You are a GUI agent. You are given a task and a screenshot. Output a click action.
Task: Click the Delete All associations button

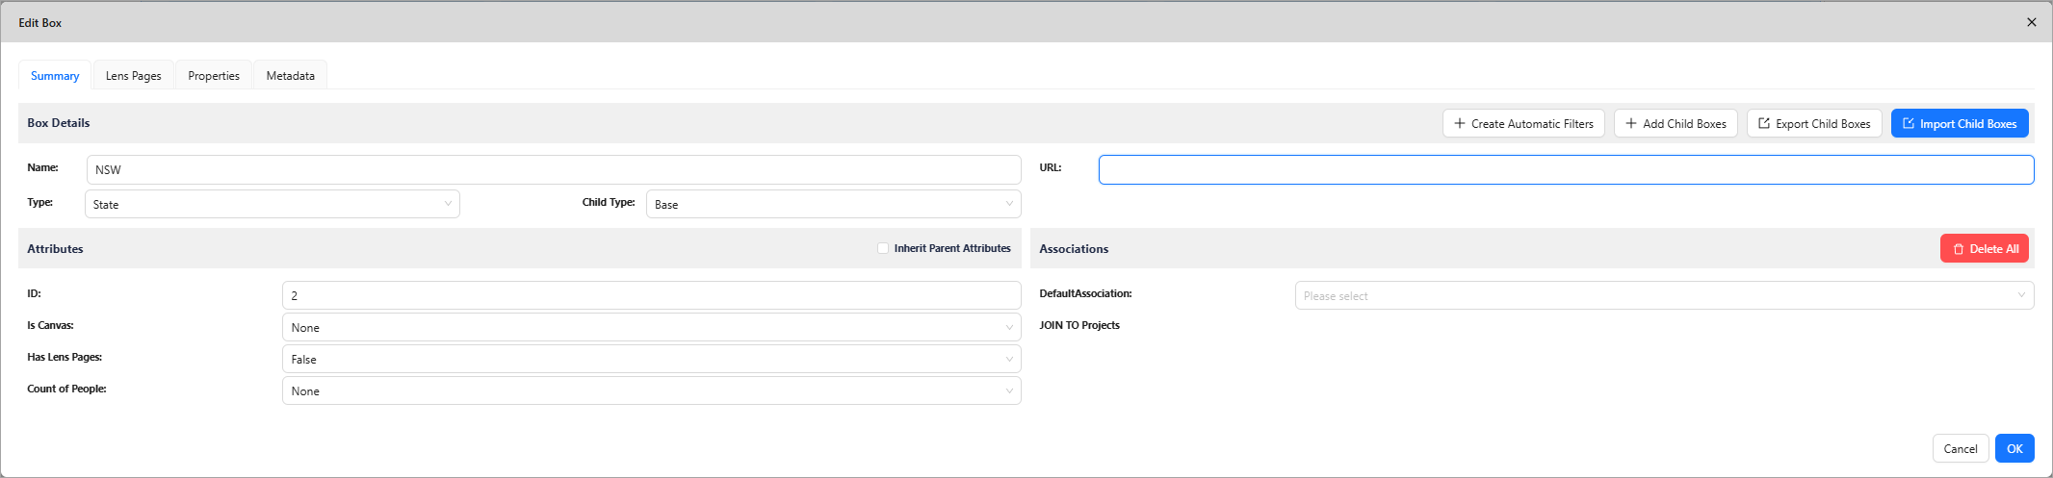[x=1985, y=248]
